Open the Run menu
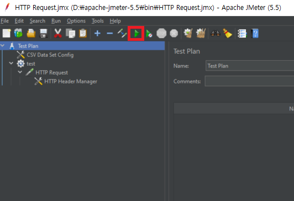Screen dimensions: 294x201 (56, 21)
